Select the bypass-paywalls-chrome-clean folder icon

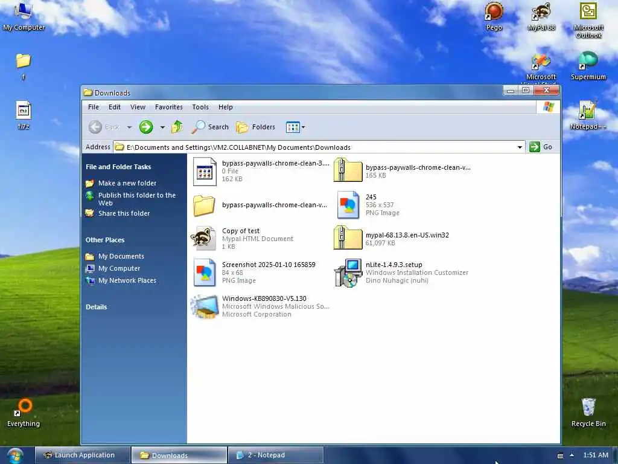point(204,205)
